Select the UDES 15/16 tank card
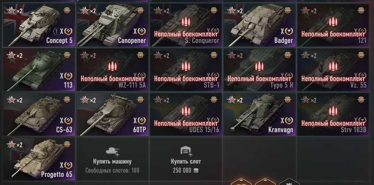 point(186,115)
